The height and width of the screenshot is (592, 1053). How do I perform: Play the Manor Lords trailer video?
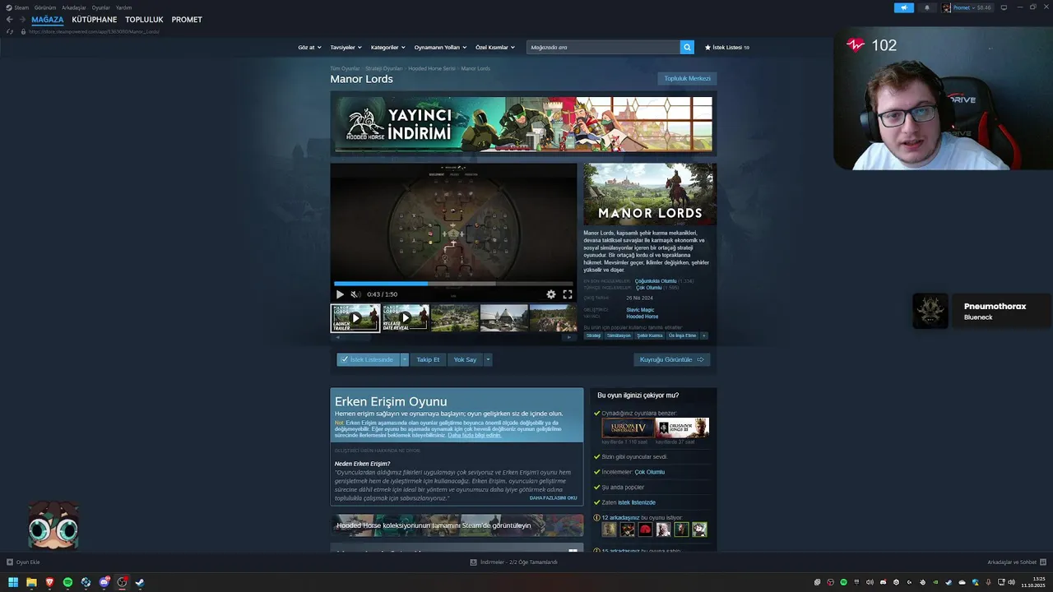click(340, 294)
